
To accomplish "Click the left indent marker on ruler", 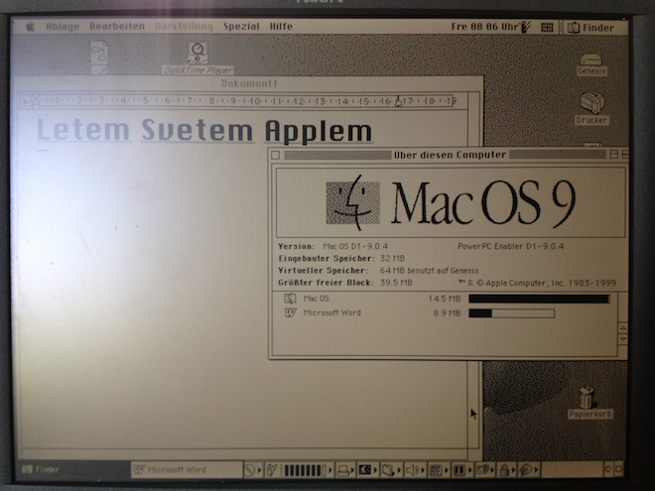I will [x=36, y=100].
